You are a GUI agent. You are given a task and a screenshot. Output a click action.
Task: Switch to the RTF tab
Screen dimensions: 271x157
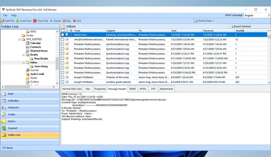tap(153, 89)
